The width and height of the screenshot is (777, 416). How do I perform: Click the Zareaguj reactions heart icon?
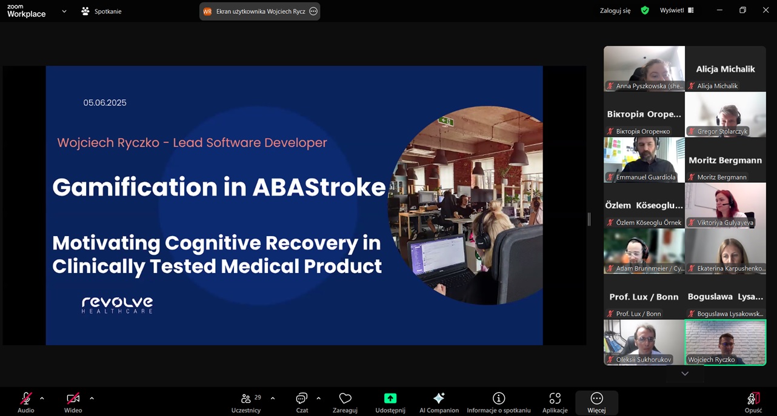[345, 402]
